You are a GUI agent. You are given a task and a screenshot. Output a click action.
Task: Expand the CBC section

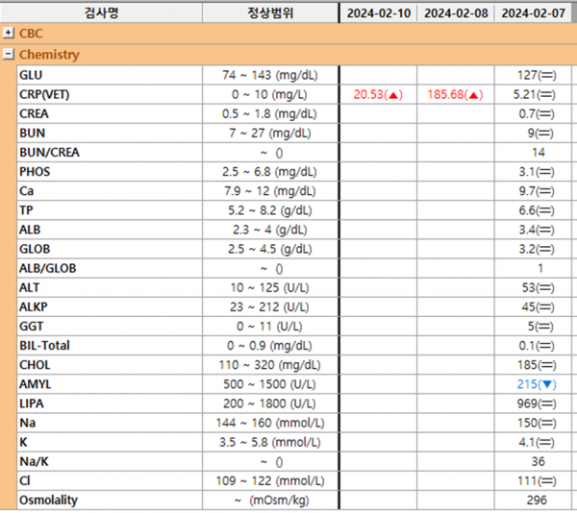click(8, 33)
